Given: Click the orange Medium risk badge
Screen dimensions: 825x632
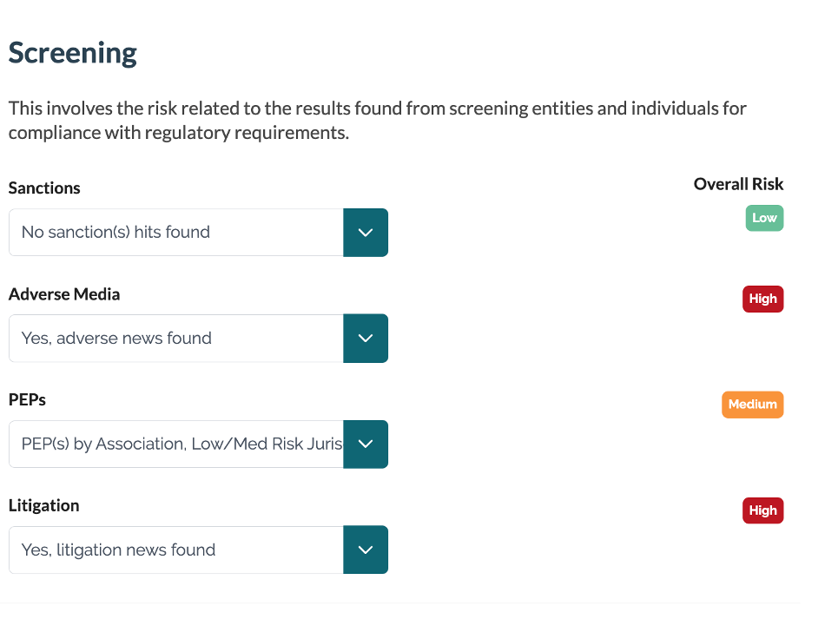Looking at the screenshot, I should point(752,405).
